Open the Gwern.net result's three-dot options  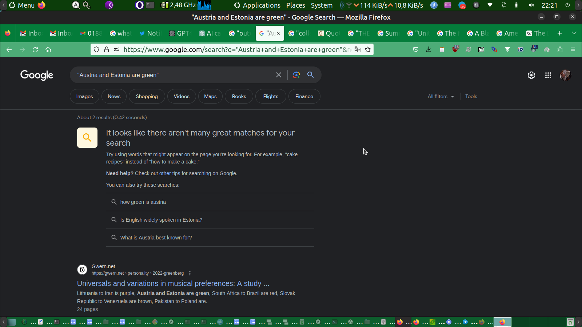point(190,273)
